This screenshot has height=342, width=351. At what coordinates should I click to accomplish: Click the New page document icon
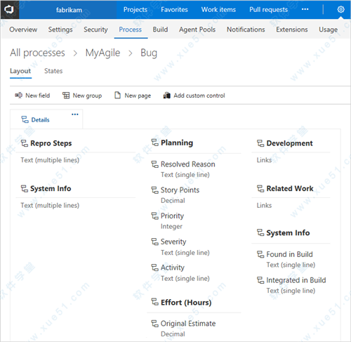(117, 96)
